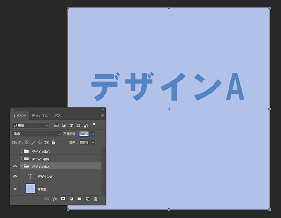
Task: Show the デザイン案C group visibility
Action: click(x=15, y=151)
